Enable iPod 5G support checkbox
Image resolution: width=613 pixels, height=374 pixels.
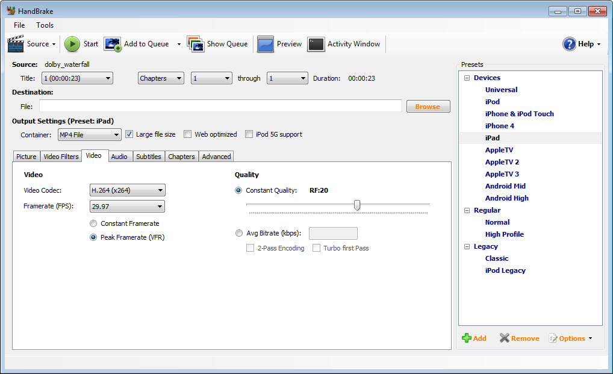[x=249, y=134]
